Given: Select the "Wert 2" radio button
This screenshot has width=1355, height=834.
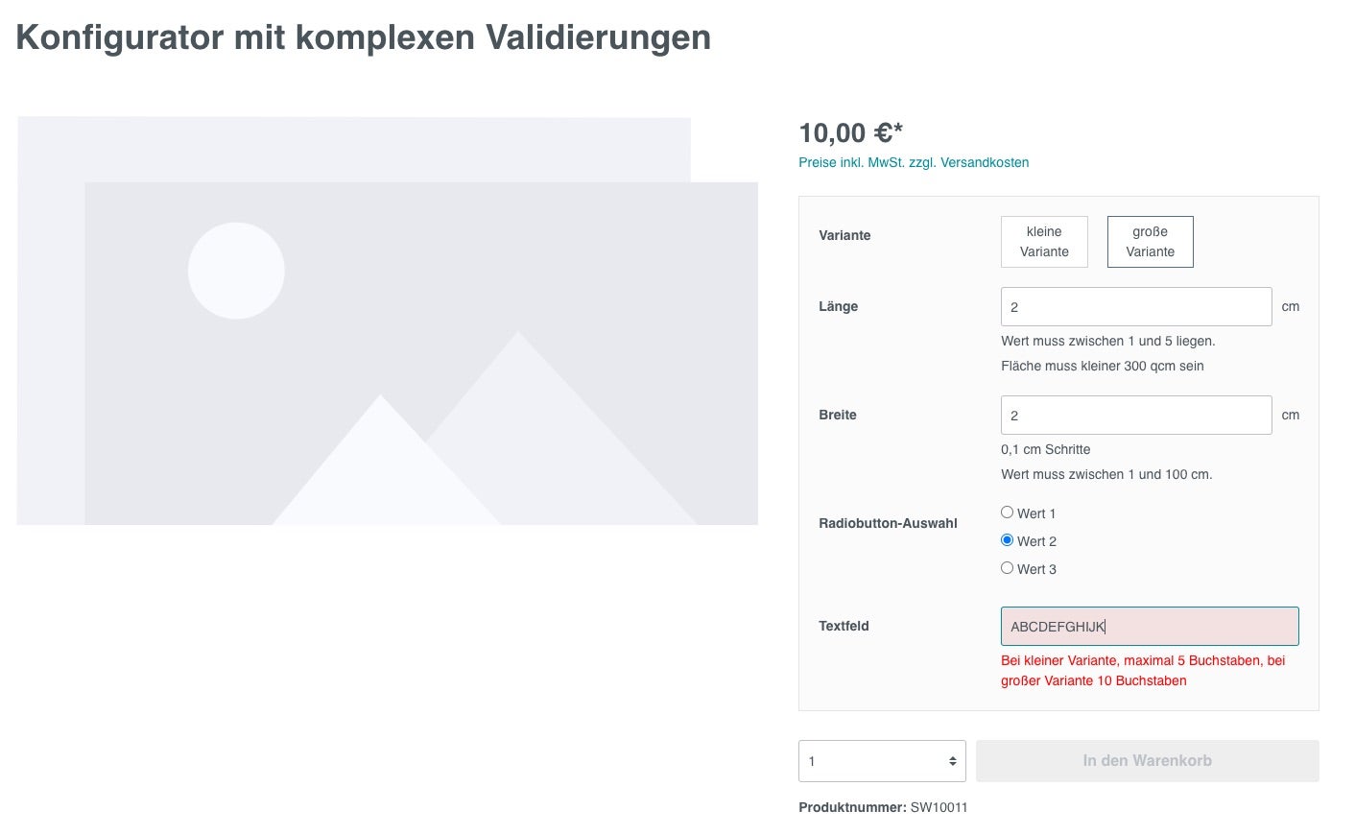Looking at the screenshot, I should click(x=1008, y=540).
